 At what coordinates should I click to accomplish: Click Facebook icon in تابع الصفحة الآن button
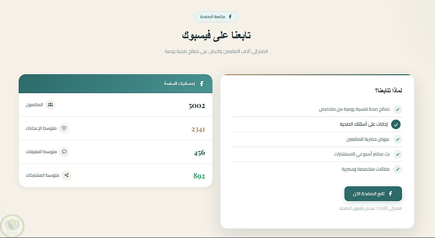(390, 194)
